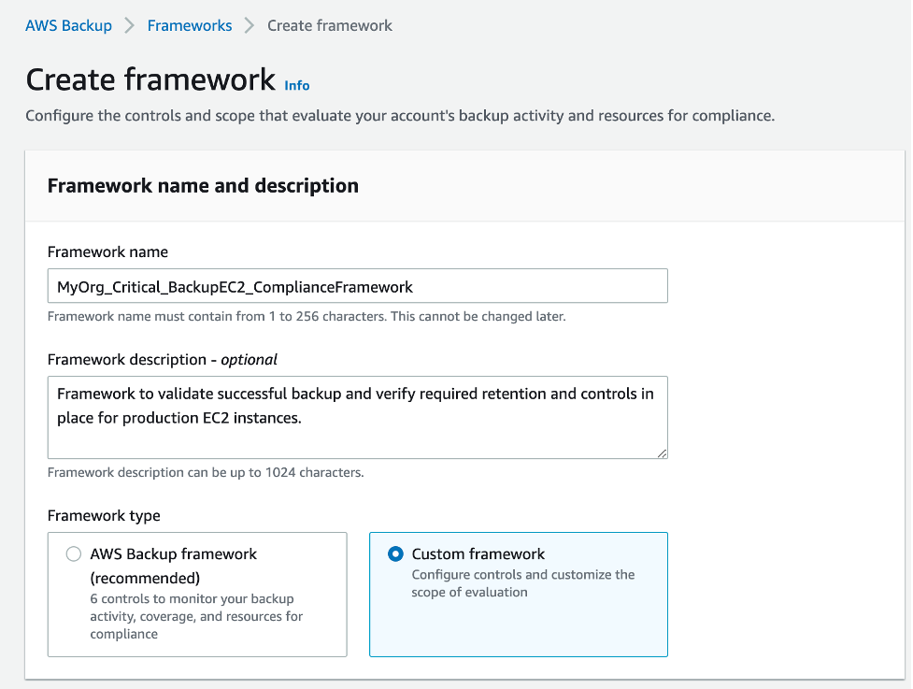The image size is (913, 689).
Task: Return to the Frameworks list via breadcrumb
Action: [190, 25]
